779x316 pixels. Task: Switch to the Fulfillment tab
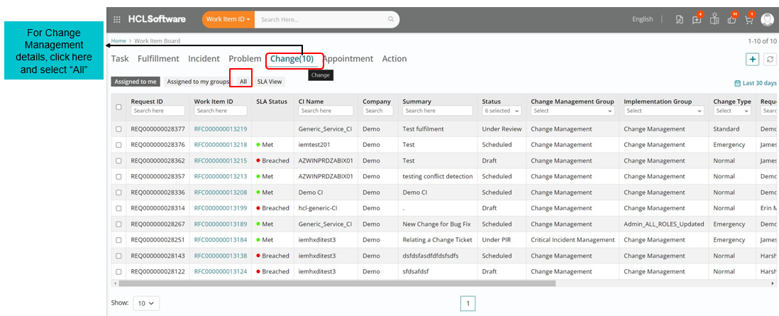pyautogui.click(x=158, y=59)
